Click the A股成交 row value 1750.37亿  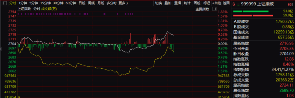tap(284, 21)
